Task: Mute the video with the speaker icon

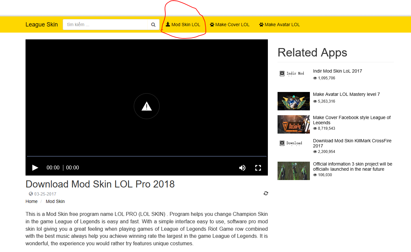Action: [x=242, y=168]
